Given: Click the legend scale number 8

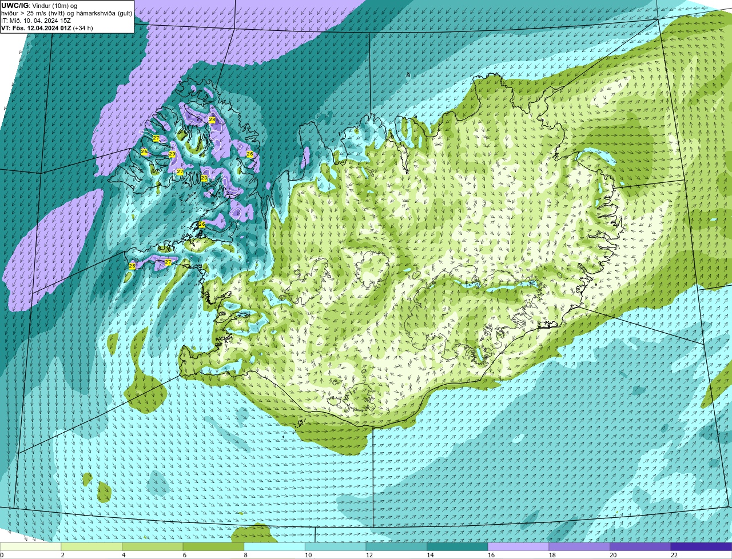Looking at the screenshot, I should pyautogui.click(x=245, y=555).
